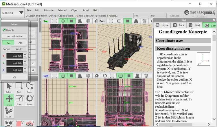Uncheck the Handle checkbox
This screenshot has height=127, width=217.
tap(4, 30)
